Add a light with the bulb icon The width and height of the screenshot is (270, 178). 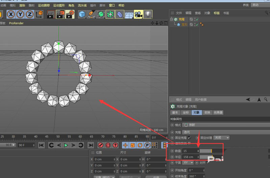(148, 14)
